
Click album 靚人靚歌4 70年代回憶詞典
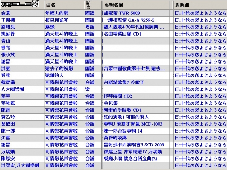134,27
